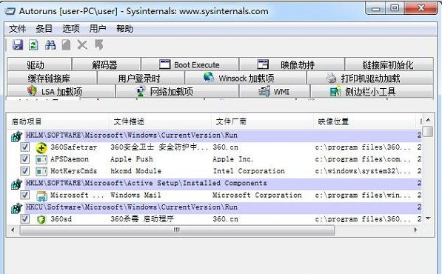Select the HKCU CurrentVersion\Run registry row
The image size is (442, 274).
(224, 207)
